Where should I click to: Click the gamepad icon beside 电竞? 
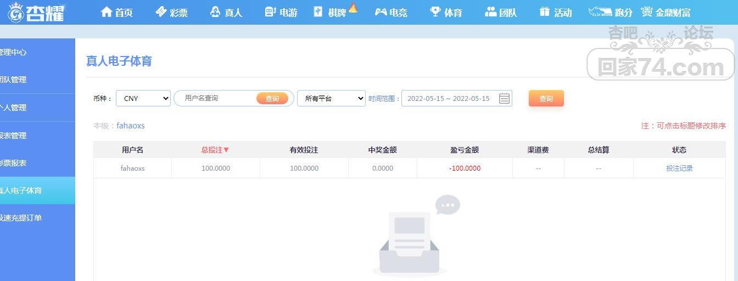coord(381,12)
